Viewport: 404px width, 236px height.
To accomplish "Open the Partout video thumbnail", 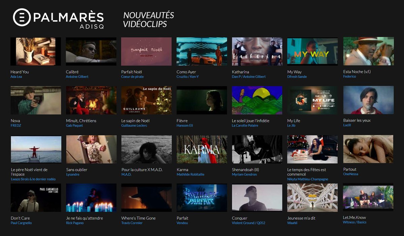I will [x=368, y=149].
